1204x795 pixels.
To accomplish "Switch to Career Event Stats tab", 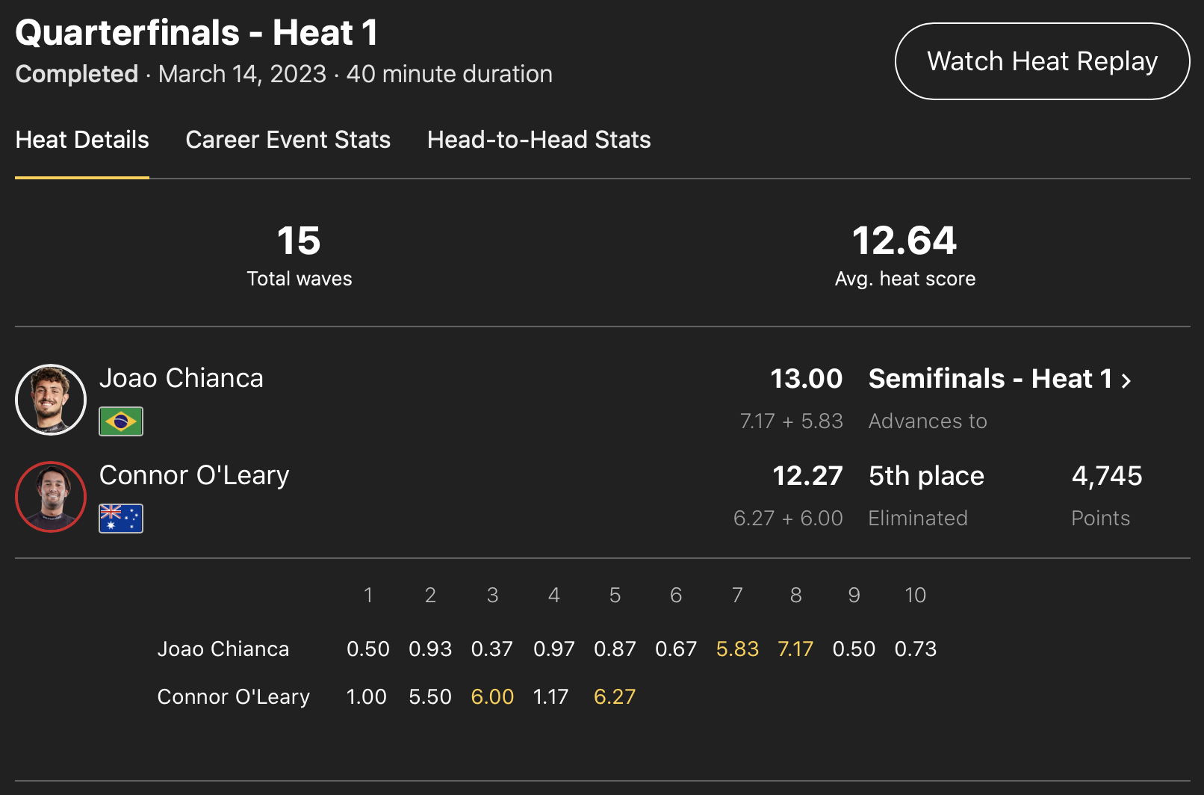I will click(x=288, y=140).
